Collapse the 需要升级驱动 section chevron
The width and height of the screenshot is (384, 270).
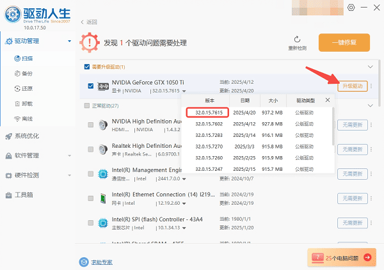(x=369, y=67)
